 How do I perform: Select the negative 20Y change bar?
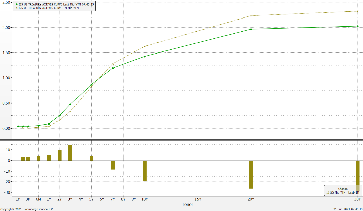click(x=251, y=174)
